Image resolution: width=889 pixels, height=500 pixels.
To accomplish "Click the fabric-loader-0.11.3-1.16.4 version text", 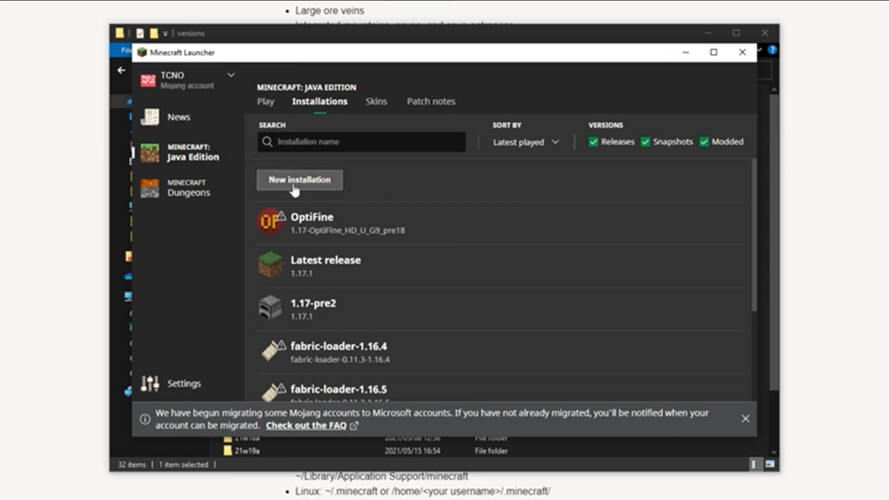I will pos(340,359).
